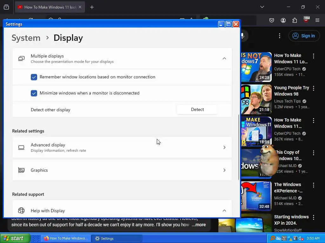
Task: Click the Pocket save icon in Firefox
Action: pyautogui.click(x=272, y=20)
